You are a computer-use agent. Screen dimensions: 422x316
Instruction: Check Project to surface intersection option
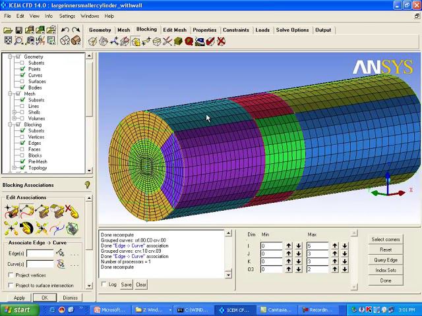tap(11, 285)
